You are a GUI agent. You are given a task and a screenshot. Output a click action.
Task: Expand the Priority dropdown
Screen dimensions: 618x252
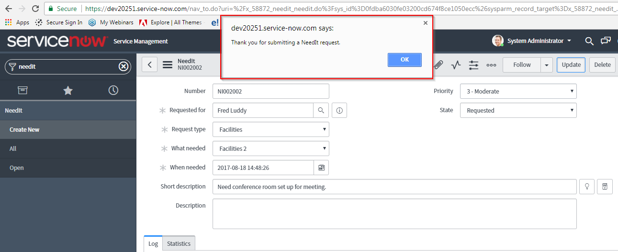tap(518, 91)
